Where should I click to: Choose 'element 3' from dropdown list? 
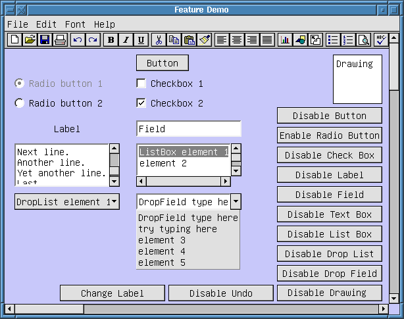(x=188, y=240)
